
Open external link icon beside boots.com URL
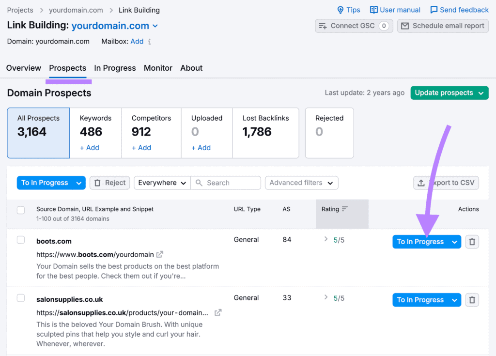[160, 254]
